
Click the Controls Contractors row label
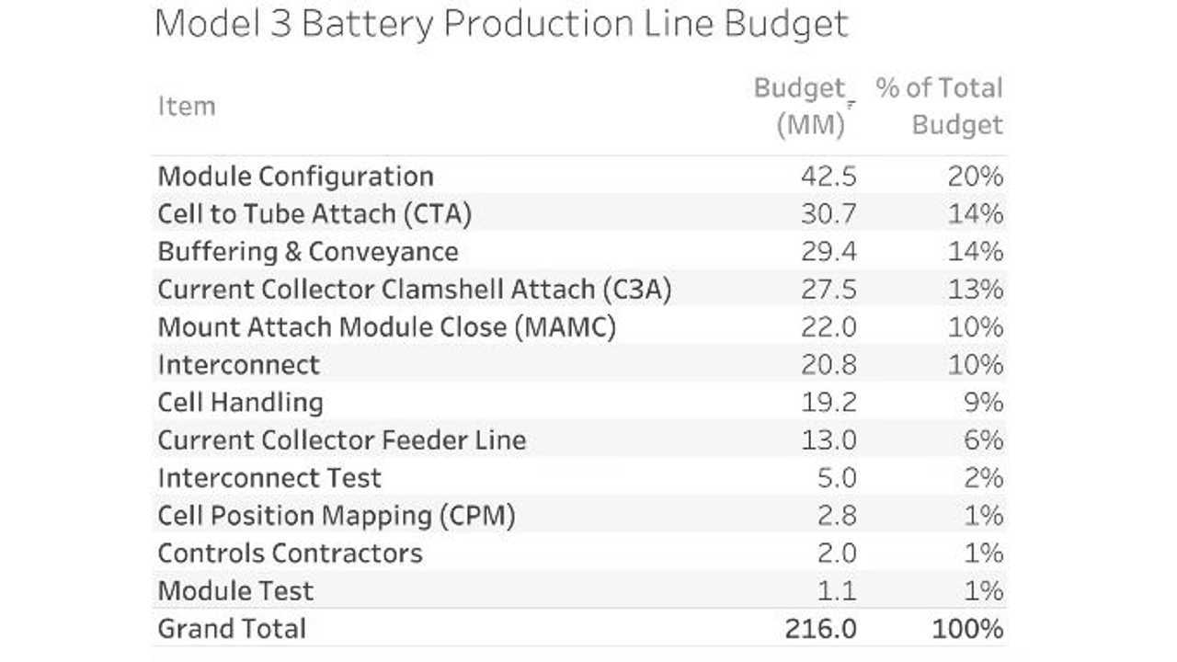[x=291, y=554]
